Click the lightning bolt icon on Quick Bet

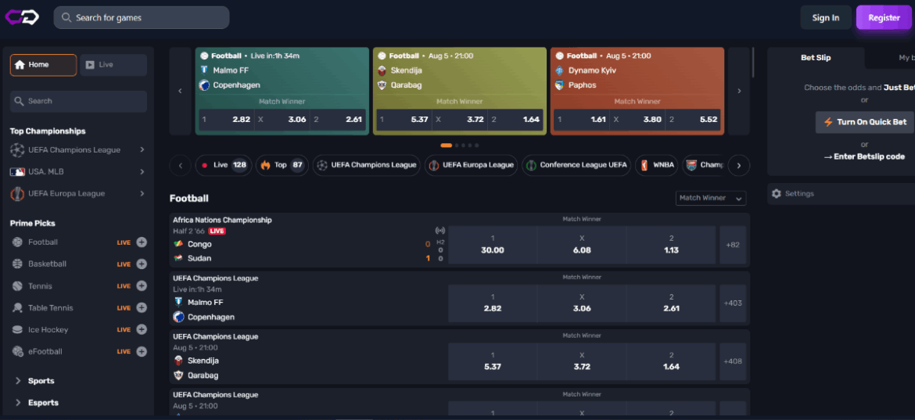(828, 123)
